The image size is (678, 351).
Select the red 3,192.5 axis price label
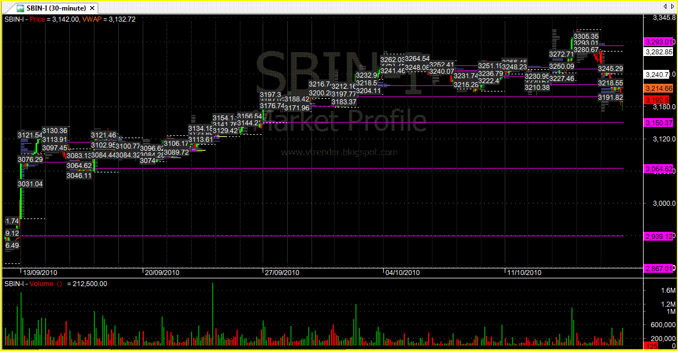[659, 99]
